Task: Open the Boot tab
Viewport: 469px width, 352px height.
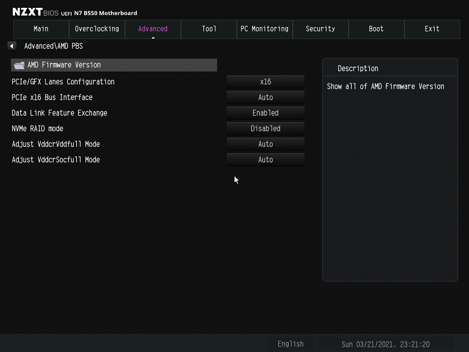Action: pos(376,29)
